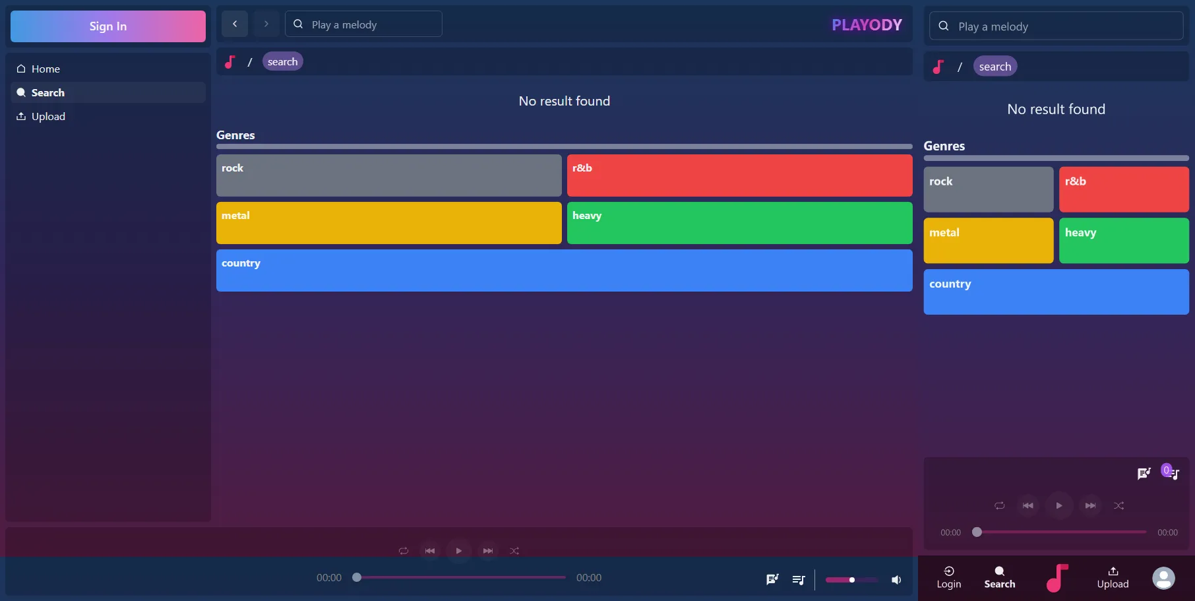Open the country genre in desktop view

[565, 270]
